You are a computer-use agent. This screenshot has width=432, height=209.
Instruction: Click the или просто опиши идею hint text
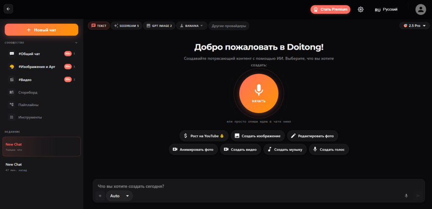259,121
